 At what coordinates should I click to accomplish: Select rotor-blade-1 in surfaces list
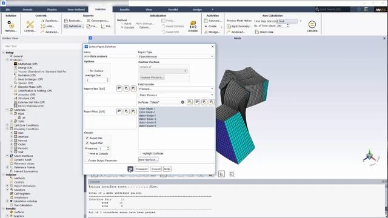tap(147, 109)
